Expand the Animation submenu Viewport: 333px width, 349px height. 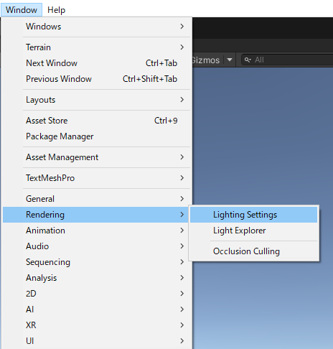click(x=96, y=231)
